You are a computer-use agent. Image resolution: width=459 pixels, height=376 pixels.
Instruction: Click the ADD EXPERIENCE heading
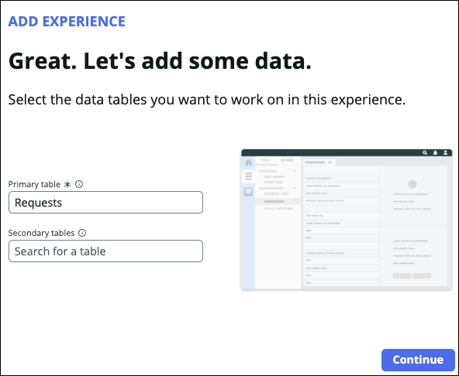pyautogui.click(x=67, y=22)
